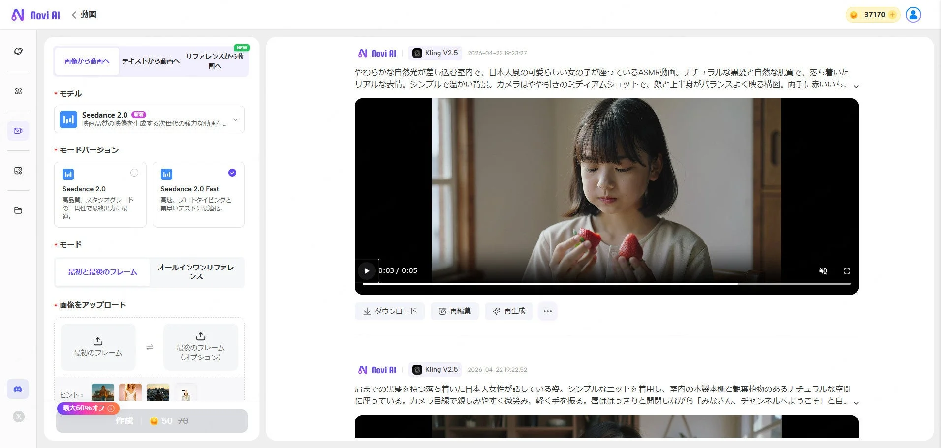Image resolution: width=941 pixels, height=448 pixels.
Task: Select the video camera tool in sidebar
Action: pos(18,130)
